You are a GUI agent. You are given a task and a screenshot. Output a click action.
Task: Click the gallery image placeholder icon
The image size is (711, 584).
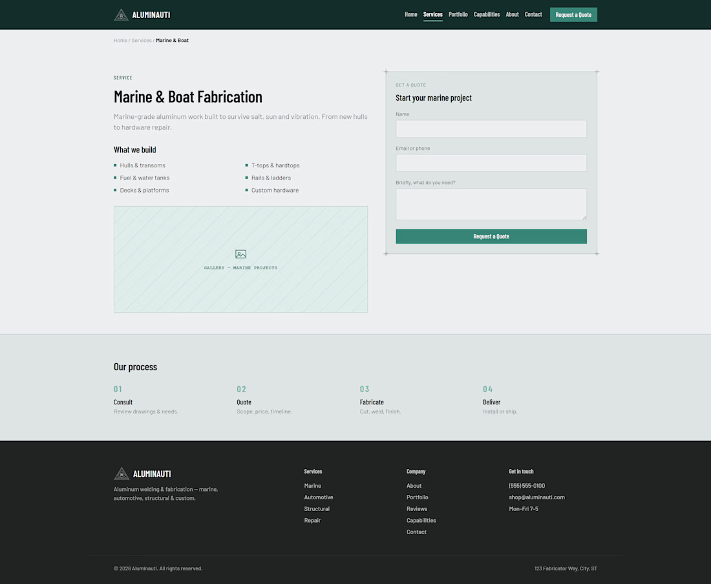241,254
